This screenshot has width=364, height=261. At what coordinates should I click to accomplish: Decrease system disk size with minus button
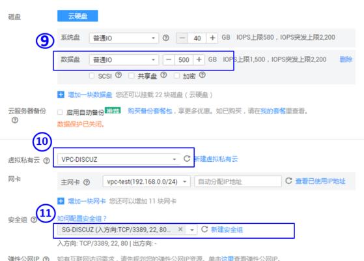(182, 38)
